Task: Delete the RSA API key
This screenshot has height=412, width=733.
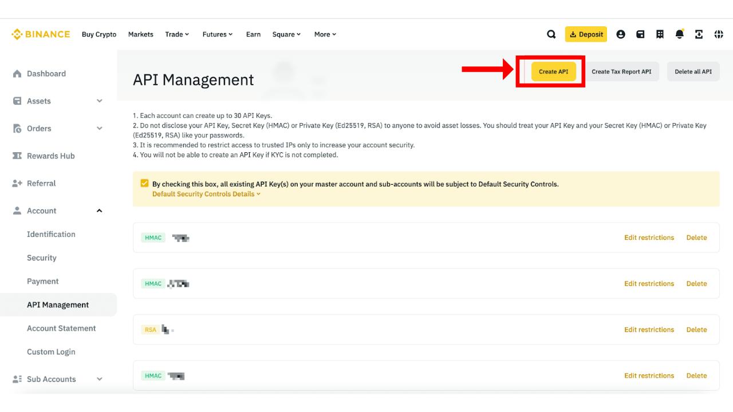Action: [697, 330]
